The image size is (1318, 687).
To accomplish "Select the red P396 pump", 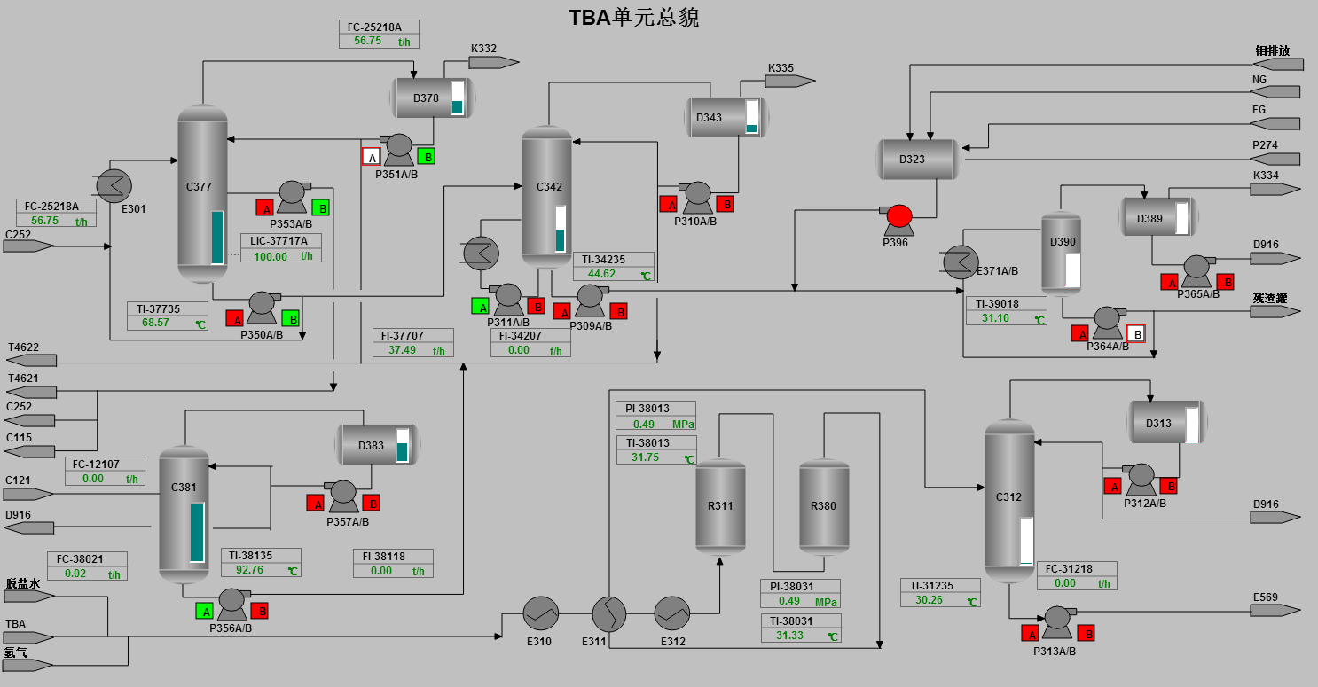I will [898, 216].
